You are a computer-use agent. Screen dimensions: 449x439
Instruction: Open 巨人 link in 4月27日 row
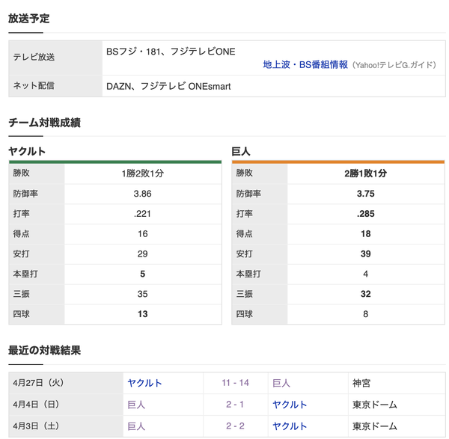[281, 383]
